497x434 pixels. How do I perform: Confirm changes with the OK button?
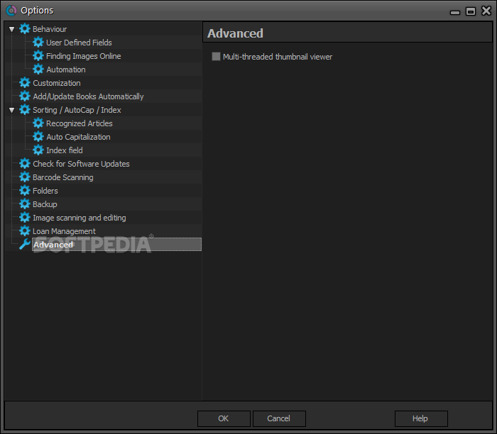[224, 418]
